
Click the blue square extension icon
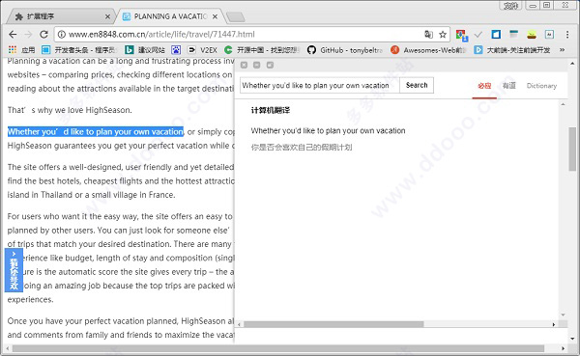(x=496, y=35)
